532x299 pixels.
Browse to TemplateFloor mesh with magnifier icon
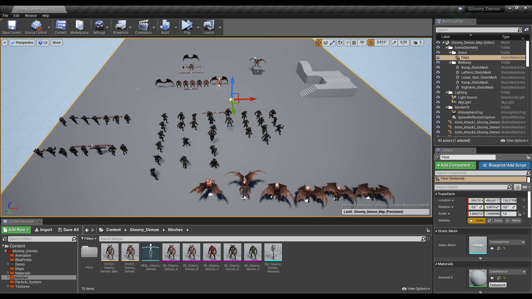tap(498, 248)
